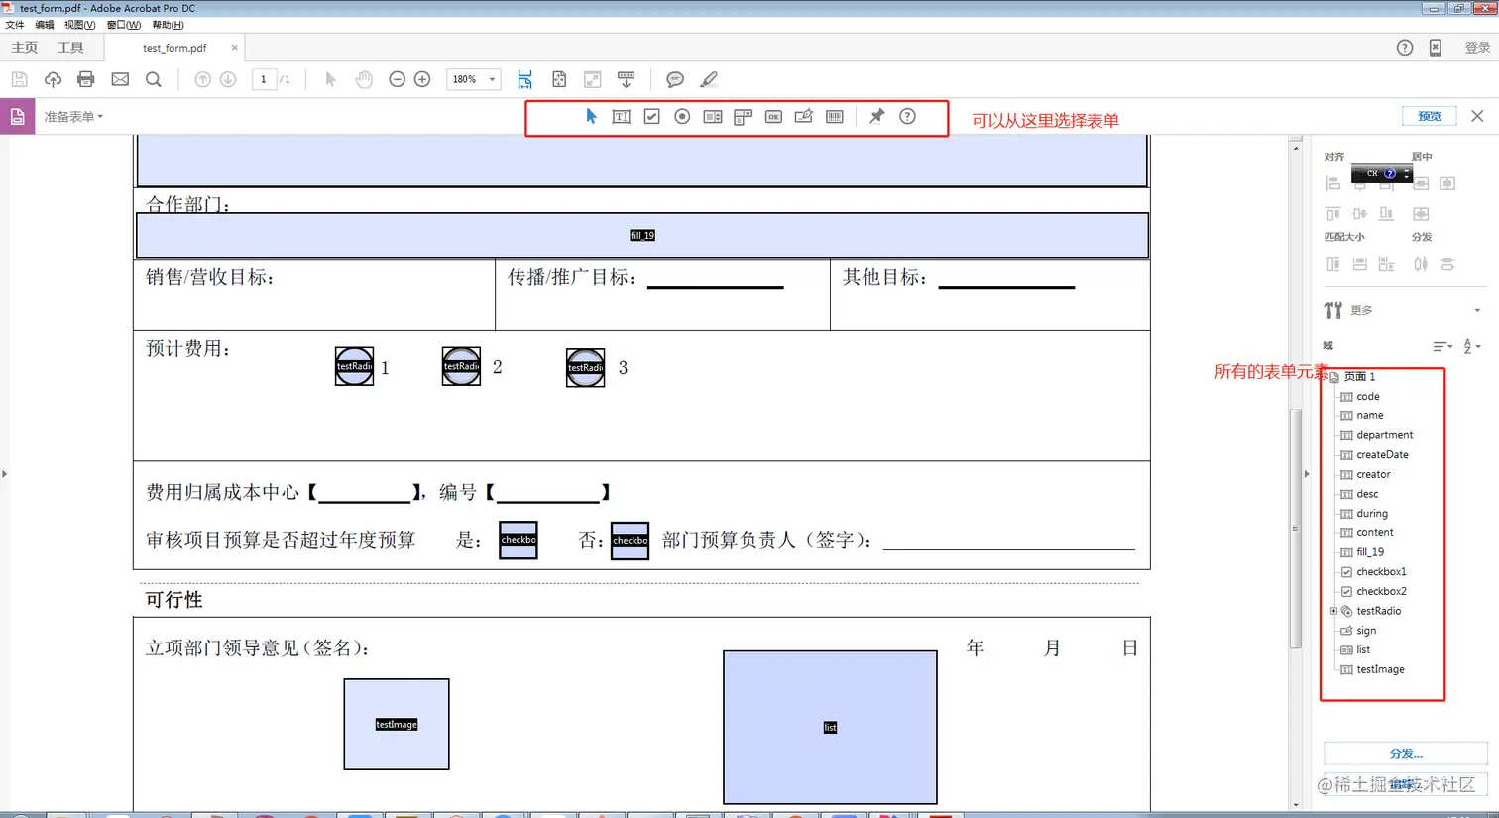Click the 登录 sign-in link
Image resolution: width=1499 pixels, height=818 pixels.
tap(1477, 48)
